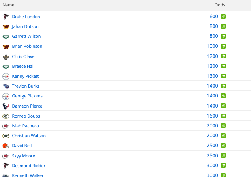Click Desmond Ridder's 3000 odds
The height and width of the screenshot is (181, 251).
[x=212, y=166]
